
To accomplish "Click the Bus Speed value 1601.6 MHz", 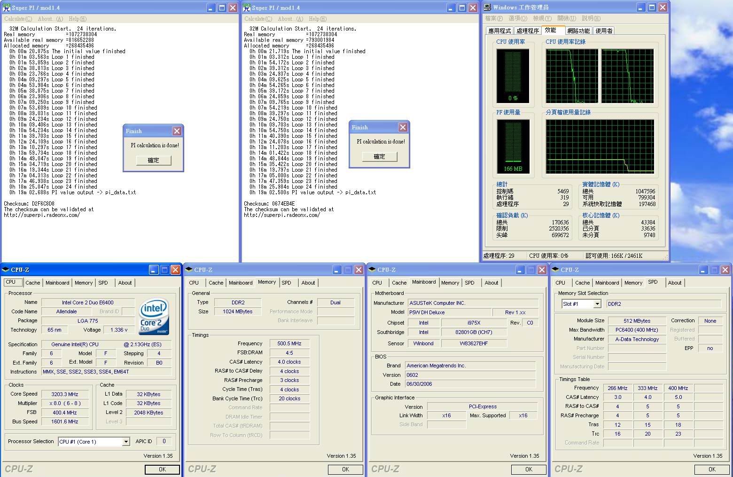I will [65, 421].
